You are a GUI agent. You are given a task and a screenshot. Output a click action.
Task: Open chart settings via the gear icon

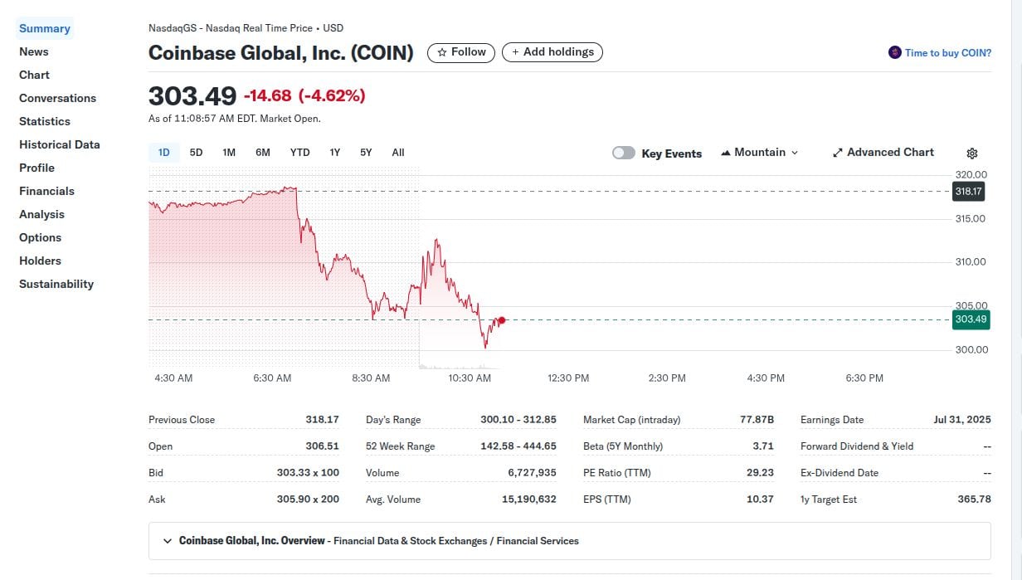click(971, 153)
